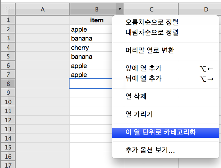221x168 pixels.
Task: Click empty cell B9
Action: point(91,93)
